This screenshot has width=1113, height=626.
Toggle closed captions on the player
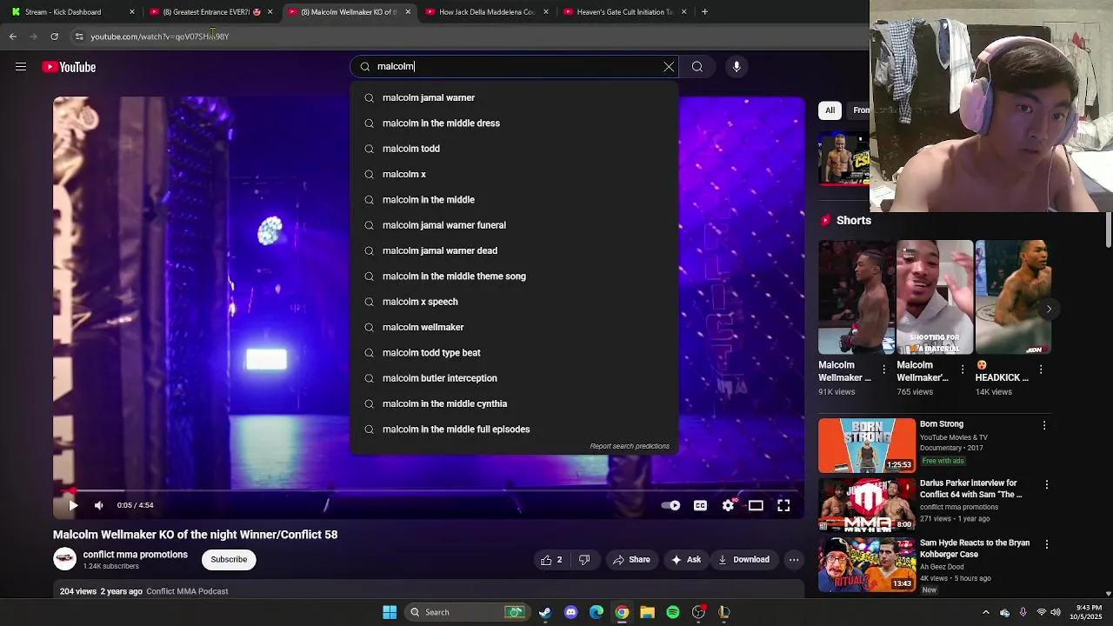pos(700,505)
